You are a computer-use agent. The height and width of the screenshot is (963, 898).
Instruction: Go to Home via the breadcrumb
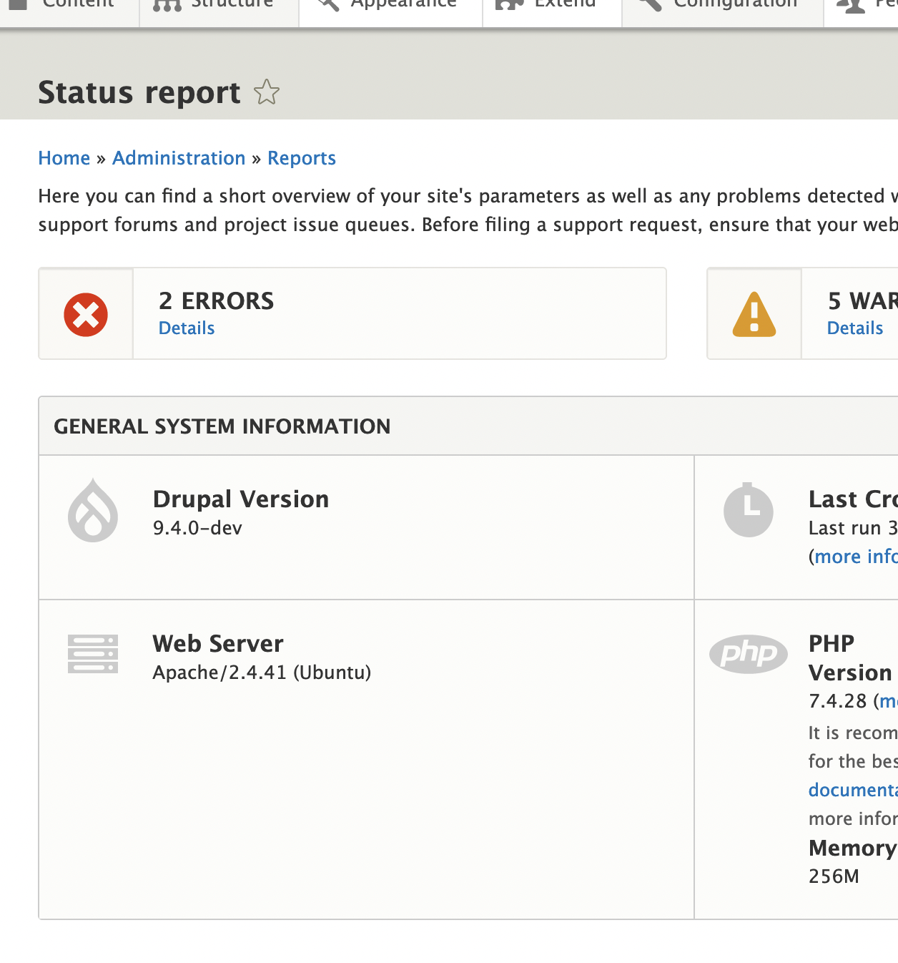pyautogui.click(x=64, y=158)
